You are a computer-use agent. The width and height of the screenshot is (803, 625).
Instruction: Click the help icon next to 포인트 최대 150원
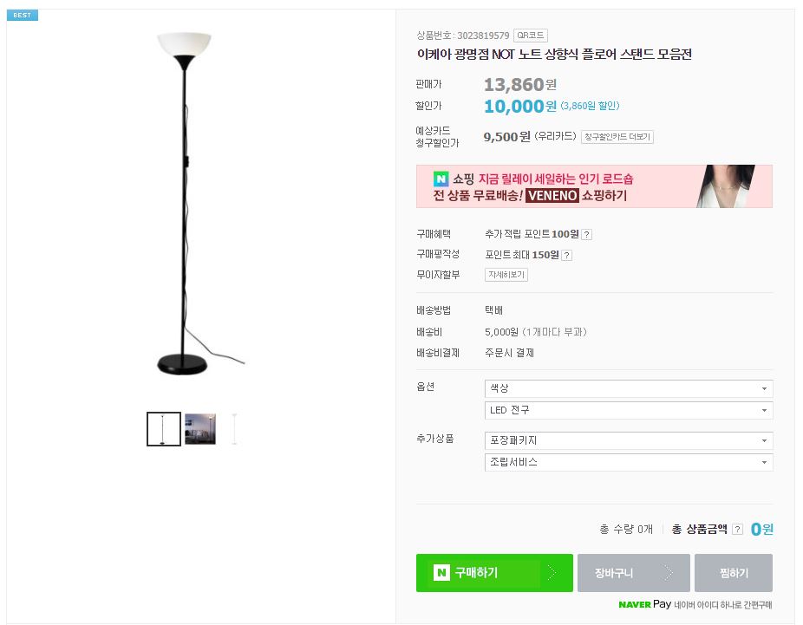tap(567, 256)
